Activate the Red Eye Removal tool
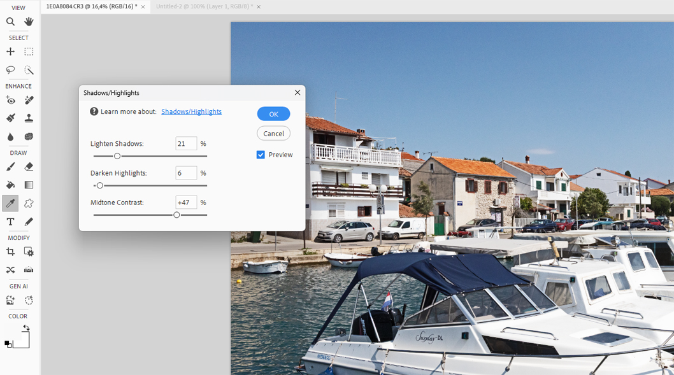The height and width of the screenshot is (375, 674). 10,100
